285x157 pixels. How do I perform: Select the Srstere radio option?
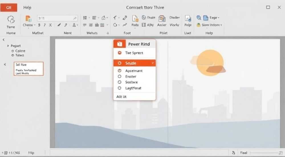coord(119,82)
